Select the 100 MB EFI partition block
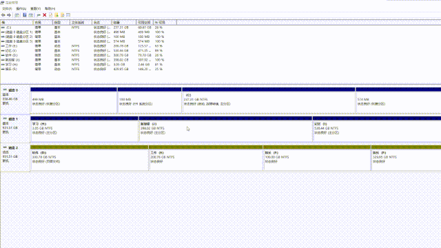The image size is (441, 248). tap(150, 101)
